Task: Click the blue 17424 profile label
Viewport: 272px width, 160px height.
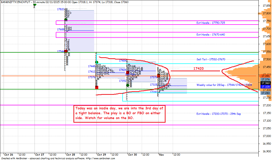Action: click(123, 70)
